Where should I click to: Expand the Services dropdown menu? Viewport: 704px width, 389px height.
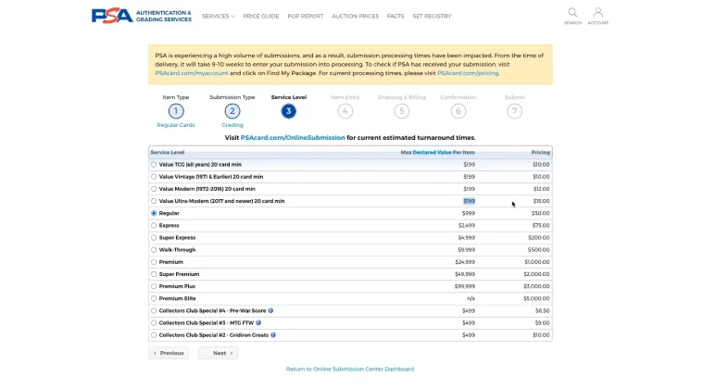pos(218,16)
